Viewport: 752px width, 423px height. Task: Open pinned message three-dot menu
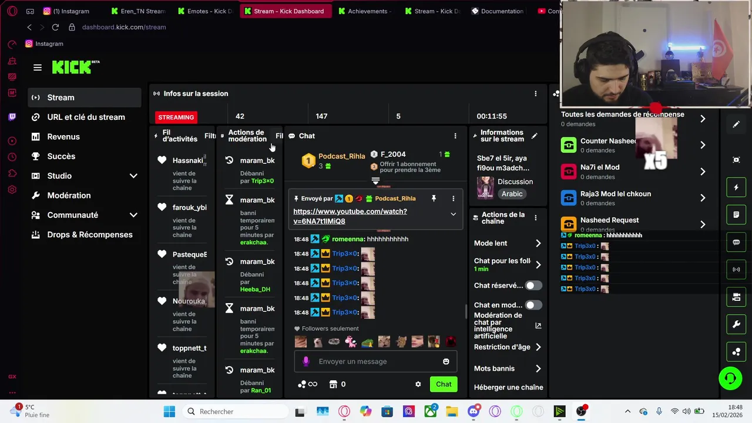coord(453,199)
